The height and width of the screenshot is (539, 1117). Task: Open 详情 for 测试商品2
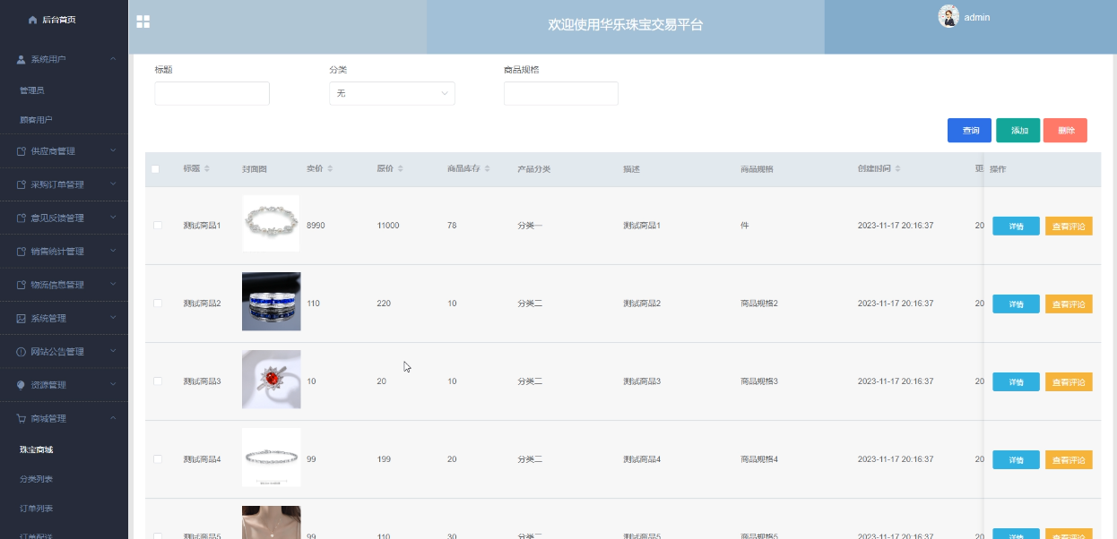click(1016, 304)
